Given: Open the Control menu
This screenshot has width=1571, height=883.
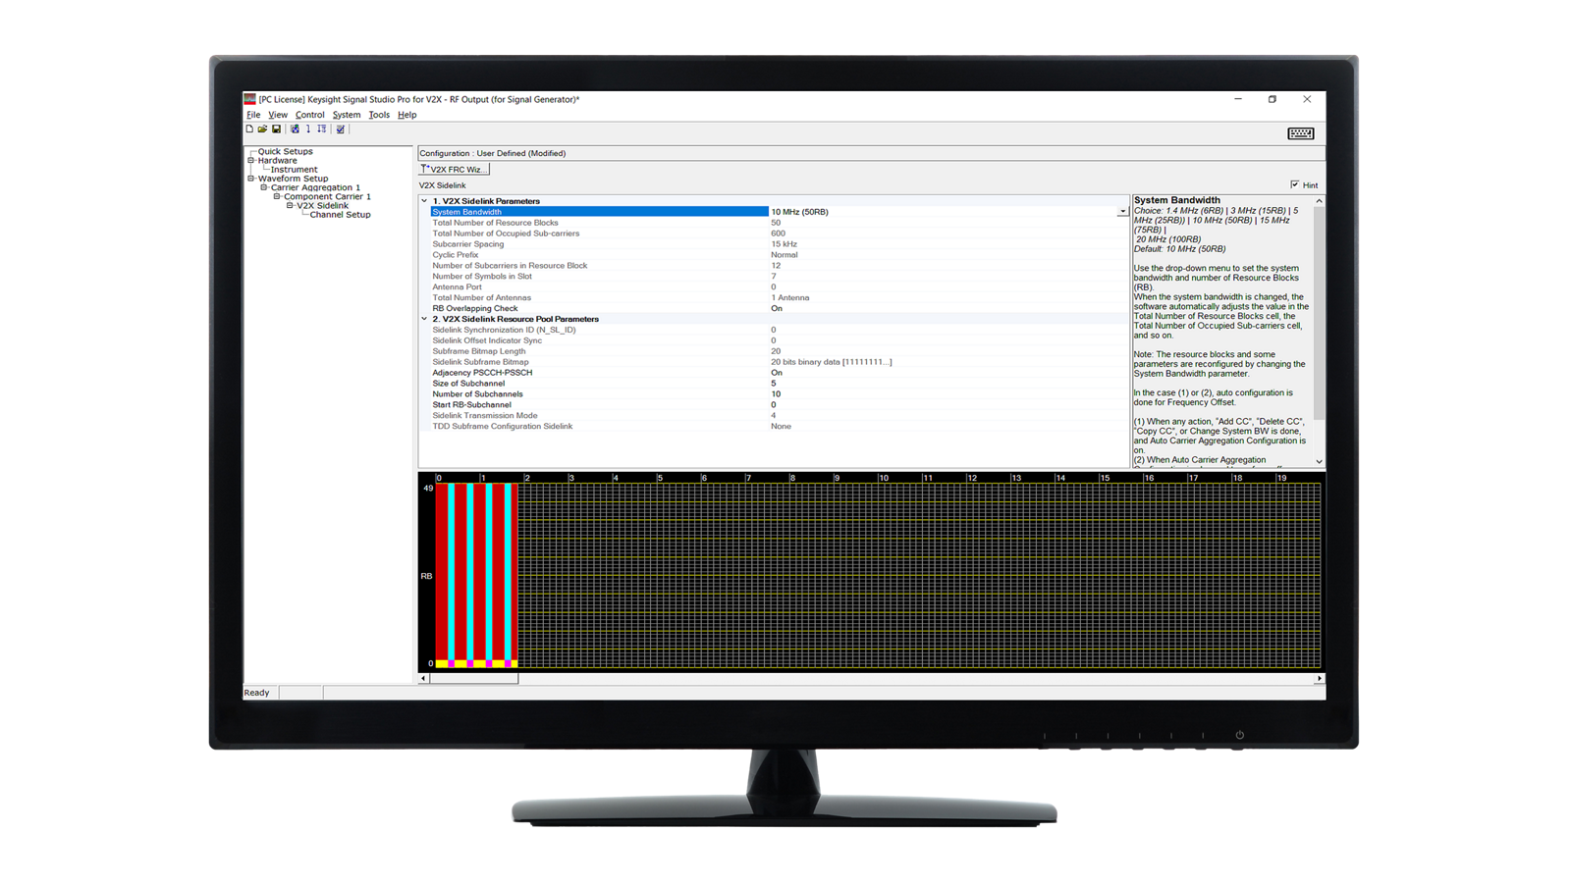Looking at the screenshot, I should point(309,115).
